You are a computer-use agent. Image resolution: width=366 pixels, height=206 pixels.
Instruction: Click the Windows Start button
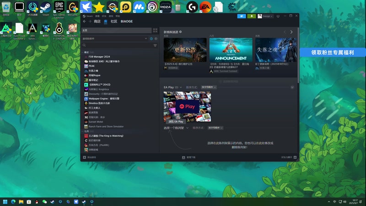click(5, 202)
